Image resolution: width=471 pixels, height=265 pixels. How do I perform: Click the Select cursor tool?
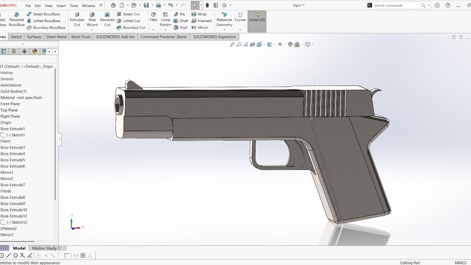195,5
